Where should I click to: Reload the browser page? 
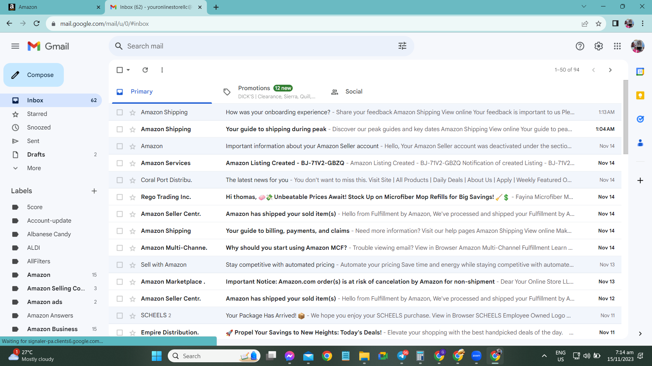(x=37, y=23)
